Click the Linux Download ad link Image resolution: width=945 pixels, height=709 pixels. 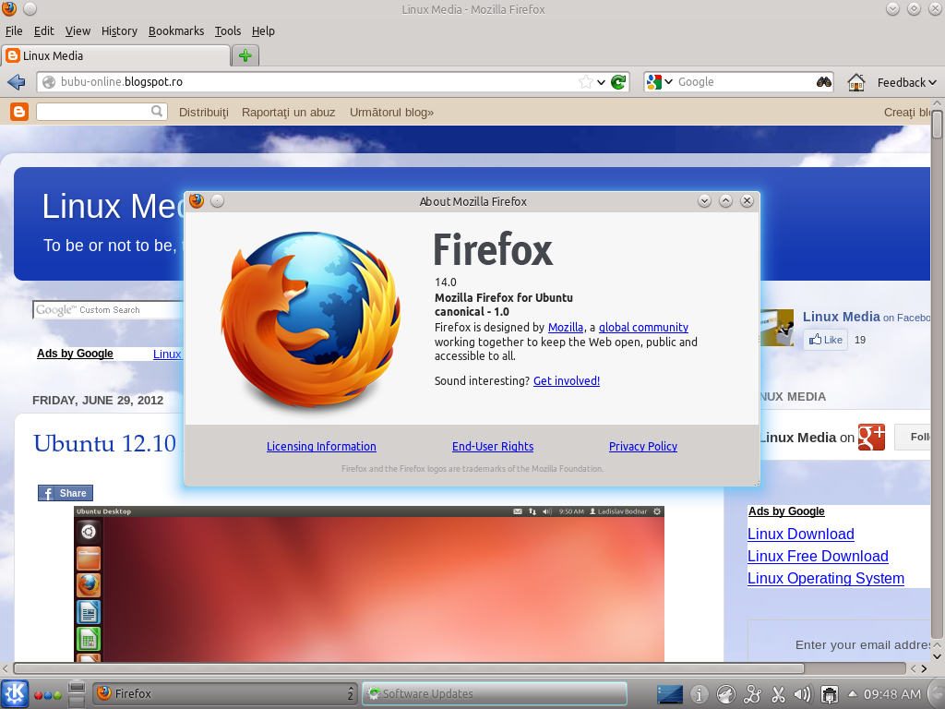click(800, 535)
